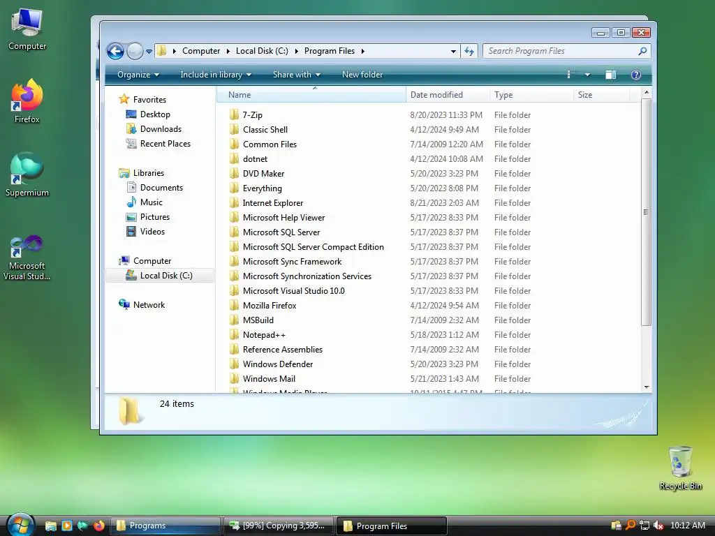The height and width of the screenshot is (536, 715).
Task: Click the Refresh button beside address bar
Action: coord(469,51)
